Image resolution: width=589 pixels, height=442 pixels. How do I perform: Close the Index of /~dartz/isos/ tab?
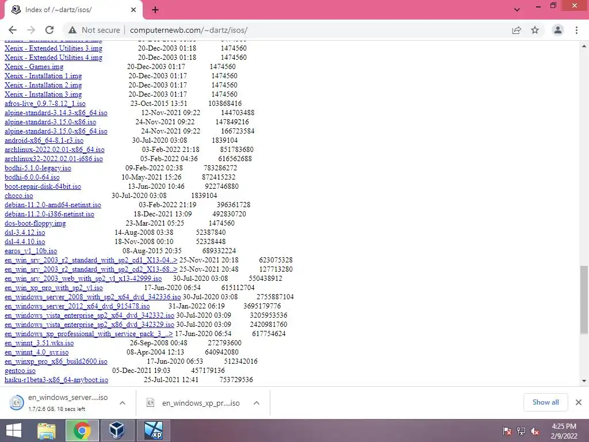133,10
